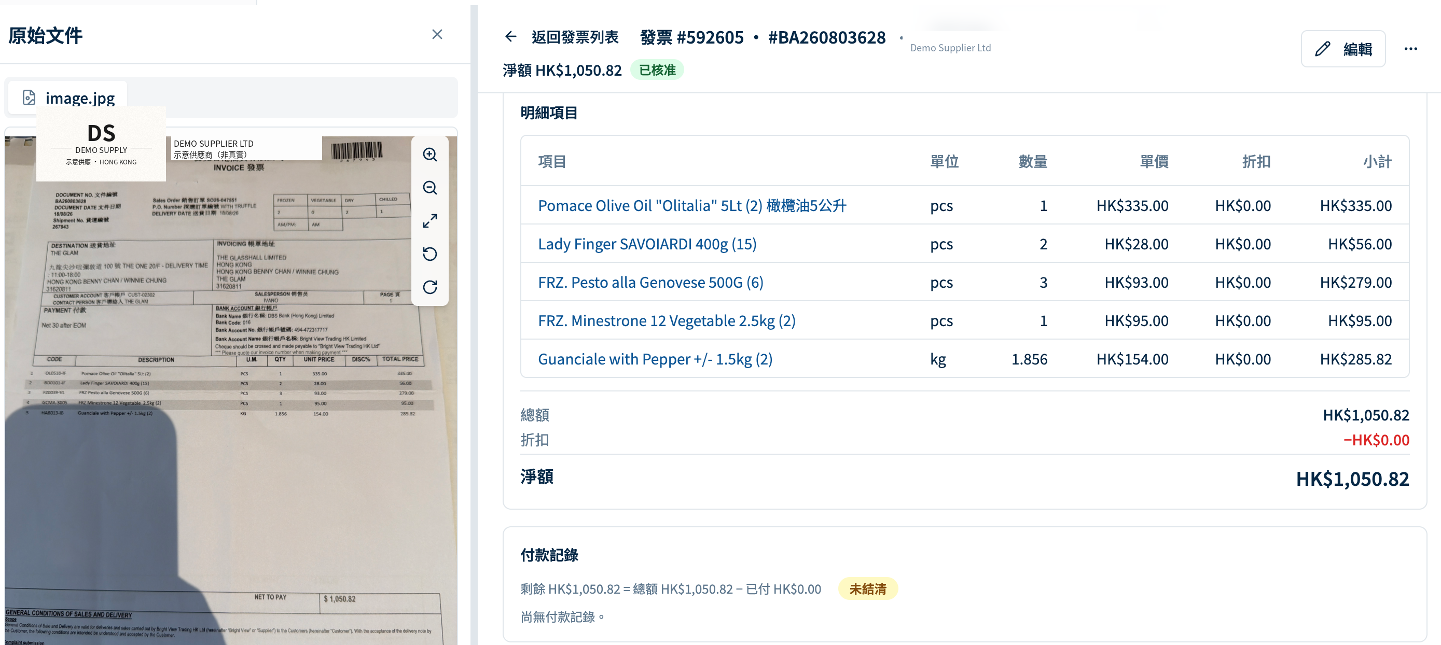Click the 數量 column header
The width and height of the screenshot is (1441, 645).
[x=1033, y=162]
